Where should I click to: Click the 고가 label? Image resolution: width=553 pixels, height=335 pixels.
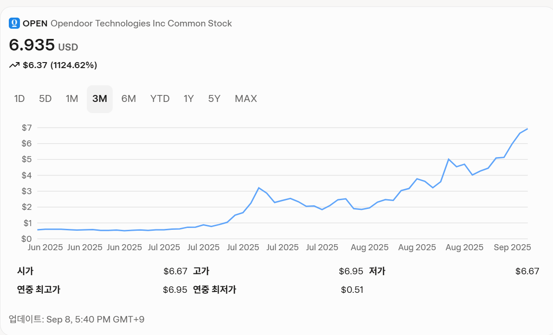pos(201,271)
